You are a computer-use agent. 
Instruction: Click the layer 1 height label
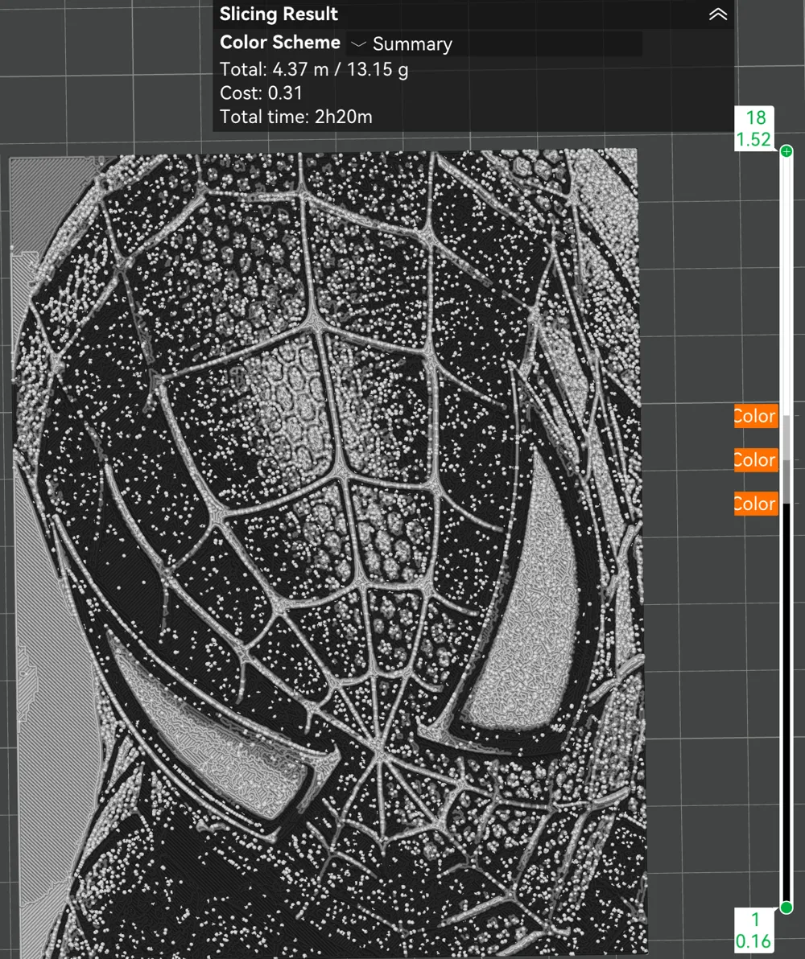[x=754, y=930]
